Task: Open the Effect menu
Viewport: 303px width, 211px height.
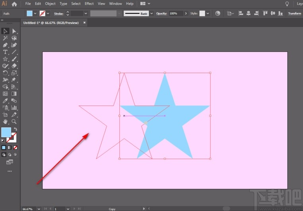Action: click(89, 4)
